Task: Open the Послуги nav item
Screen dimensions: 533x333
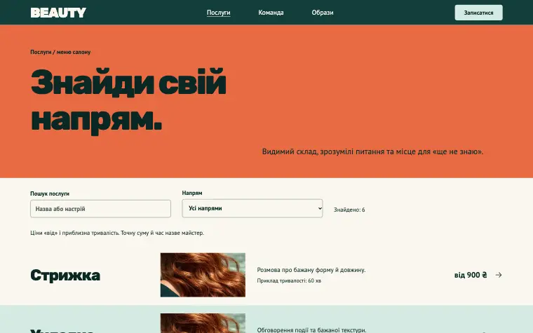Action: pos(219,13)
